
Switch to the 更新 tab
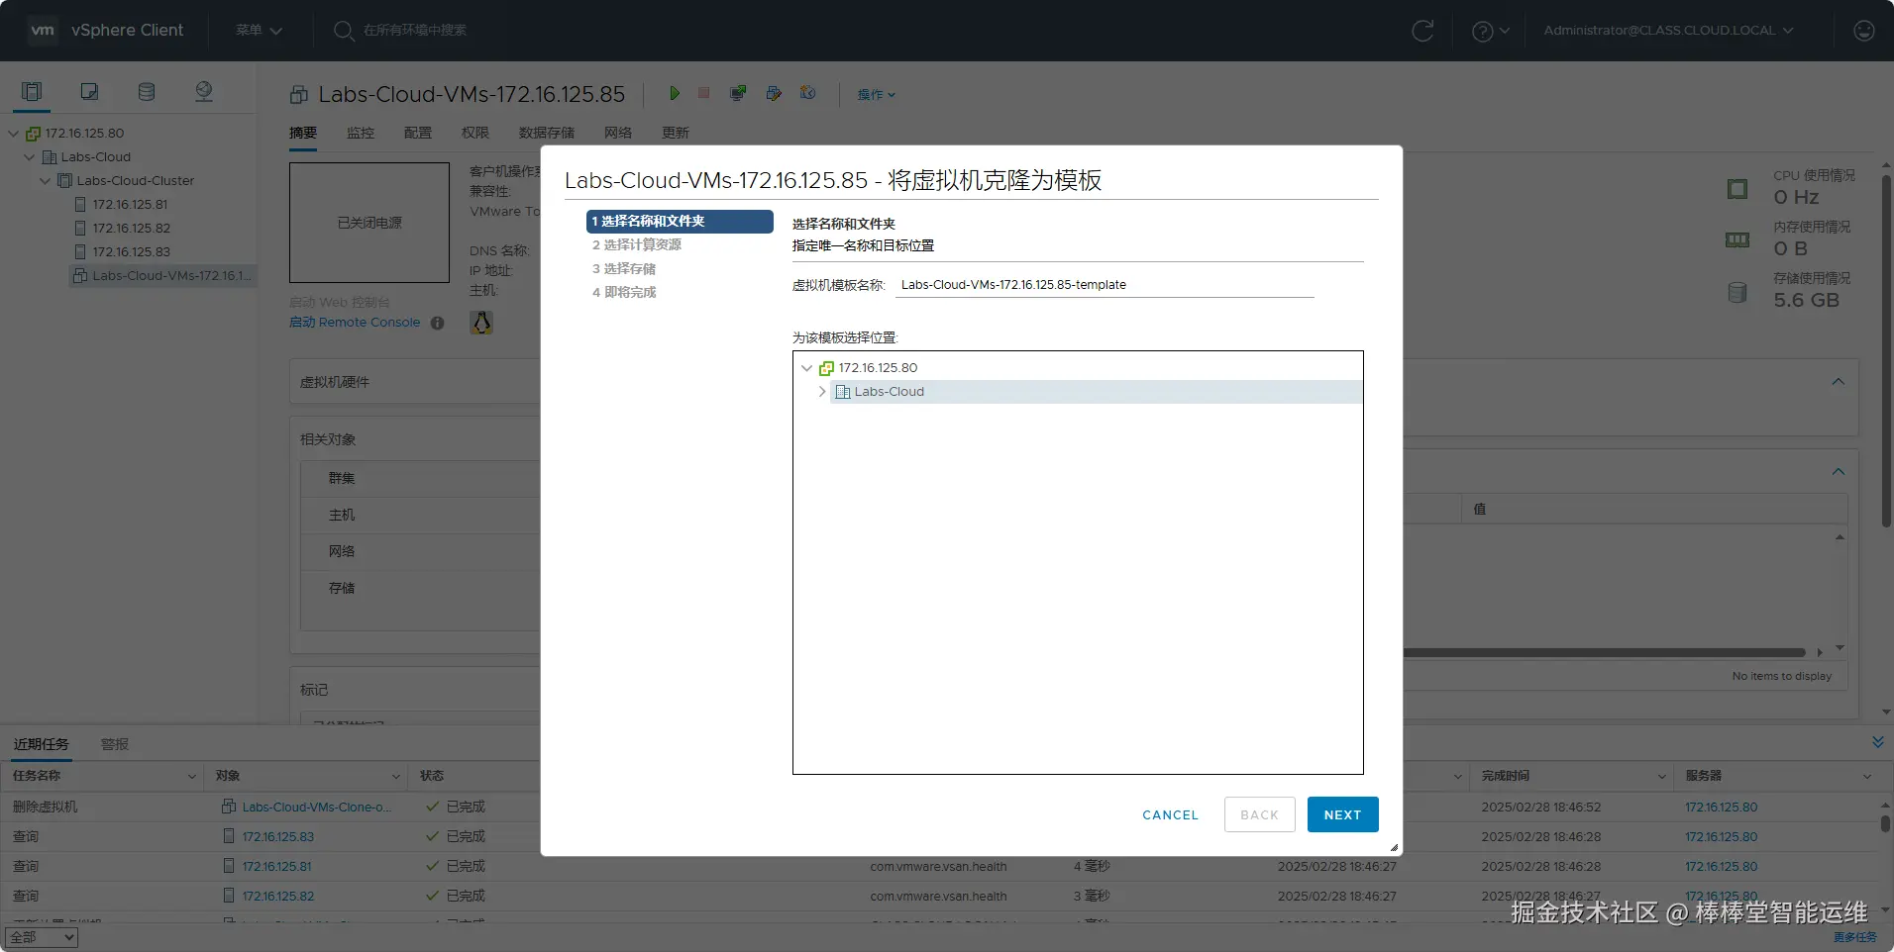(676, 133)
